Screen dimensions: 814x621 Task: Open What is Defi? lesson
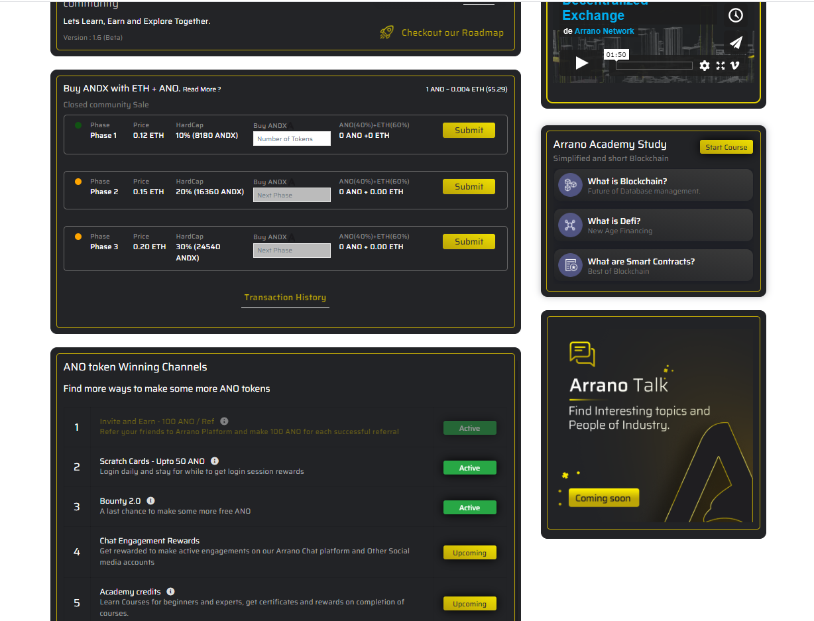tap(653, 225)
